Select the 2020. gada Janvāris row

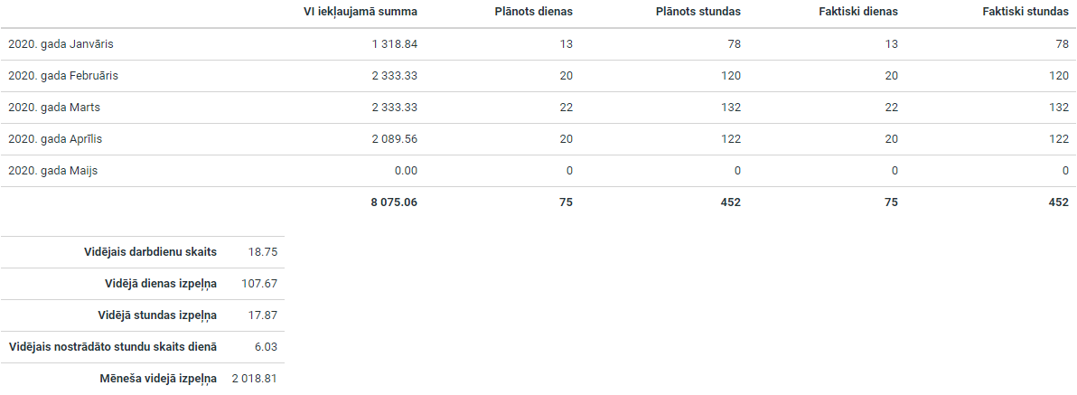538,44
